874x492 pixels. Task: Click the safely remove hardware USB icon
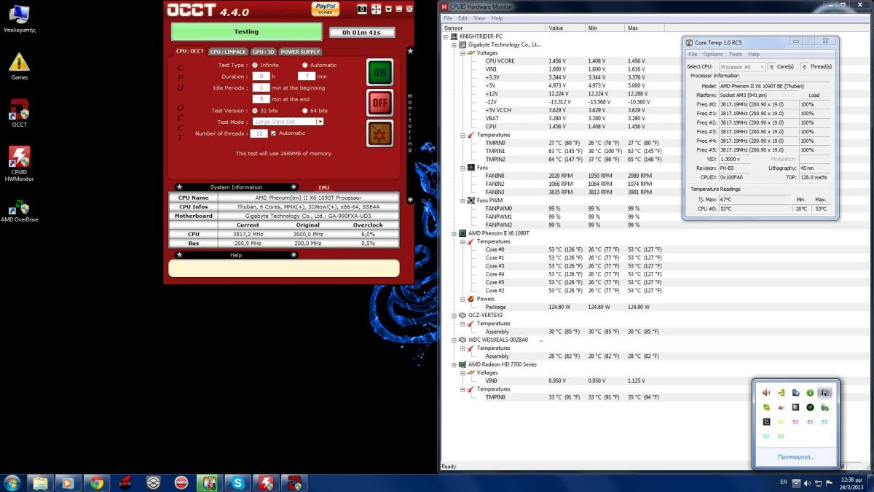coord(824,407)
